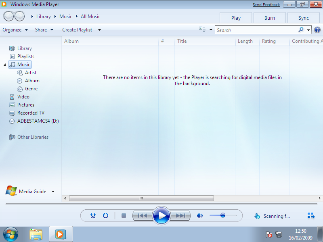The height and width of the screenshot is (242, 323).
Task: Switch to the Play tab
Action: tap(236, 18)
